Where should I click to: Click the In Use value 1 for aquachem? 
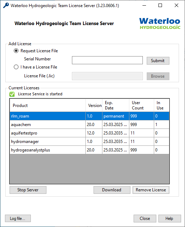point(162,125)
